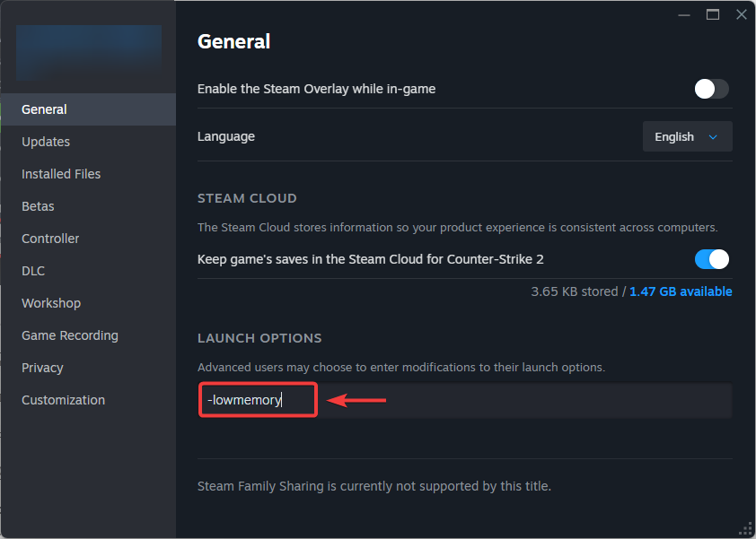Open the Privacy section
The width and height of the screenshot is (756, 539).
click(x=42, y=368)
